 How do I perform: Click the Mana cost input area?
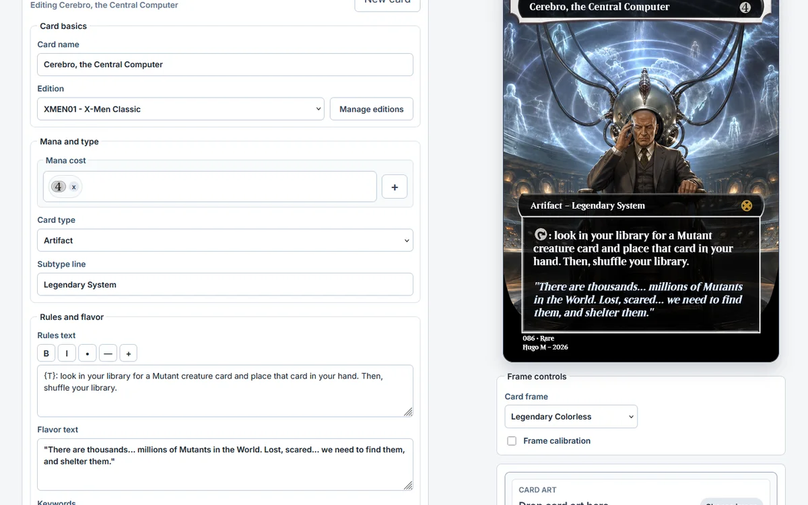(209, 187)
